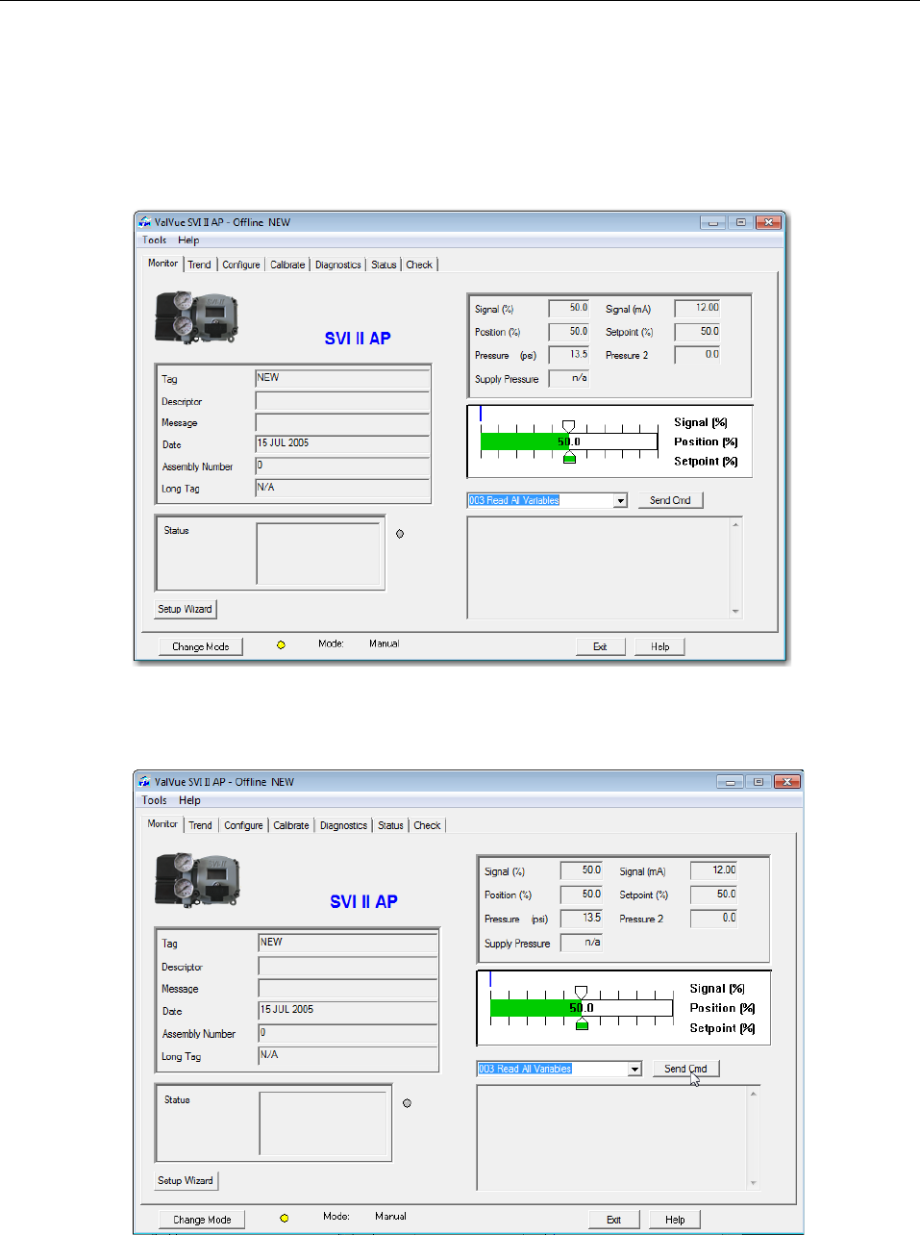Click Exit button in lower window

coord(613,1220)
